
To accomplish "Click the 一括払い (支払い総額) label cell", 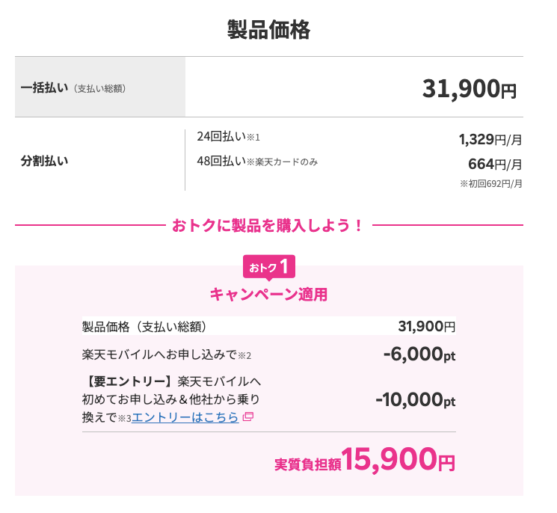I will [x=100, y=87].
